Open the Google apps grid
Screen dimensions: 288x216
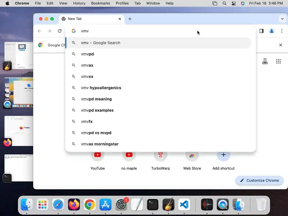click(278, 61)
